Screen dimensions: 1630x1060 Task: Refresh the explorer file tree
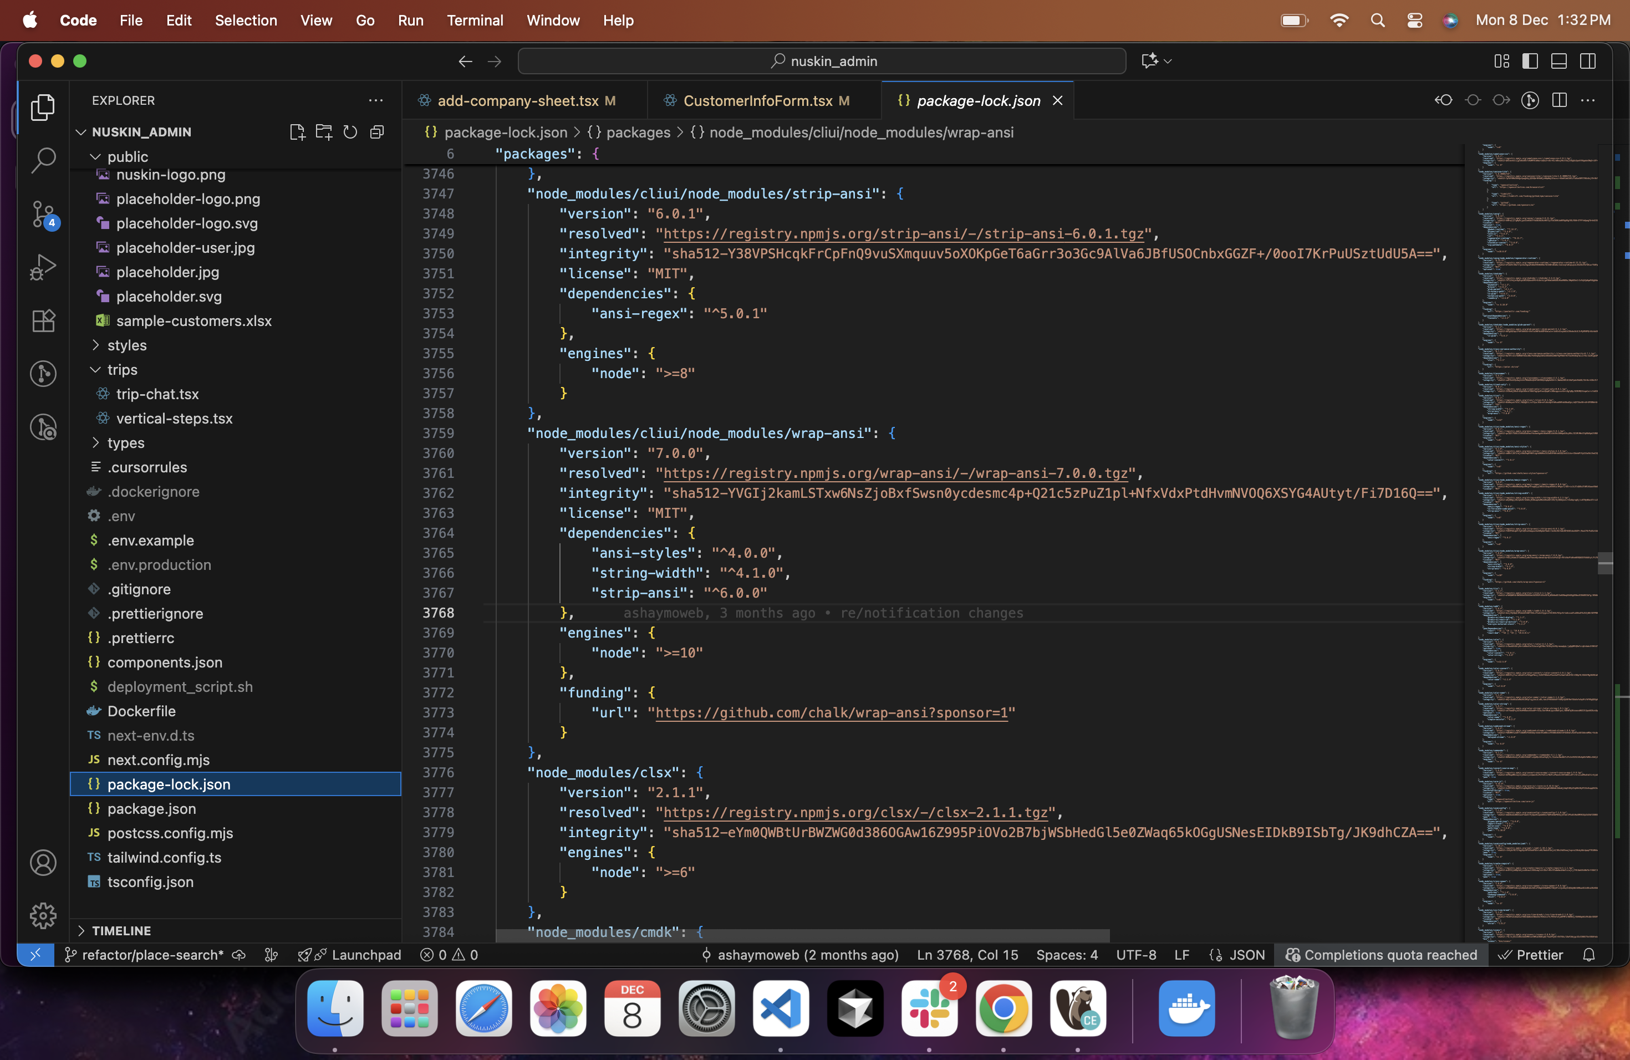tap(350, 132)
